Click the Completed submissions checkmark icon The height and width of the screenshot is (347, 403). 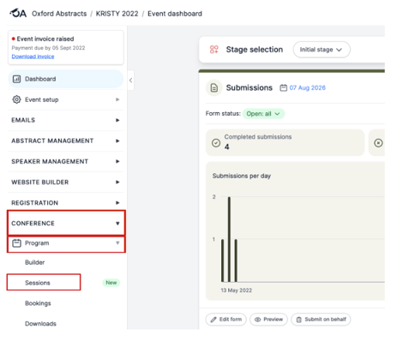point(216,143)
